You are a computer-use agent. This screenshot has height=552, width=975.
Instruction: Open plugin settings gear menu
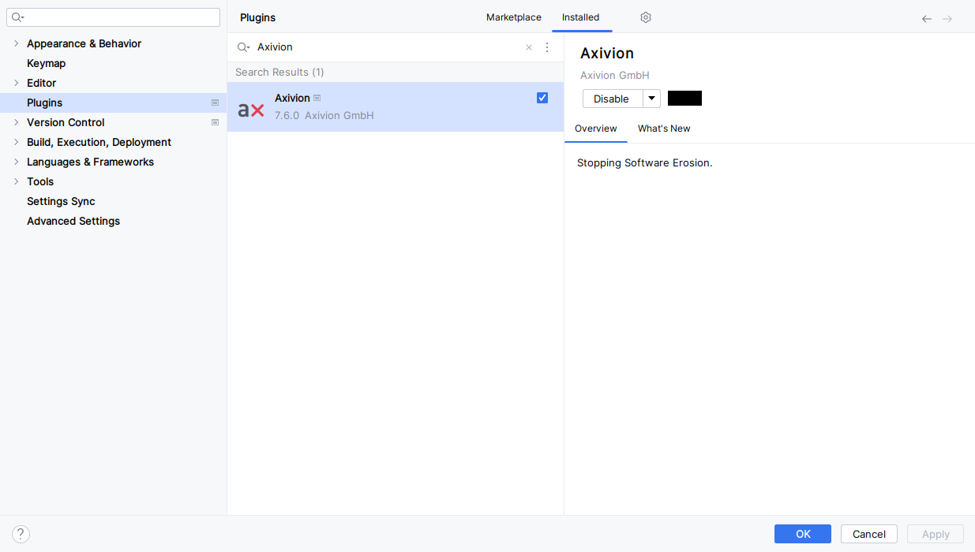pyautogui.click(x=646, y=17)
